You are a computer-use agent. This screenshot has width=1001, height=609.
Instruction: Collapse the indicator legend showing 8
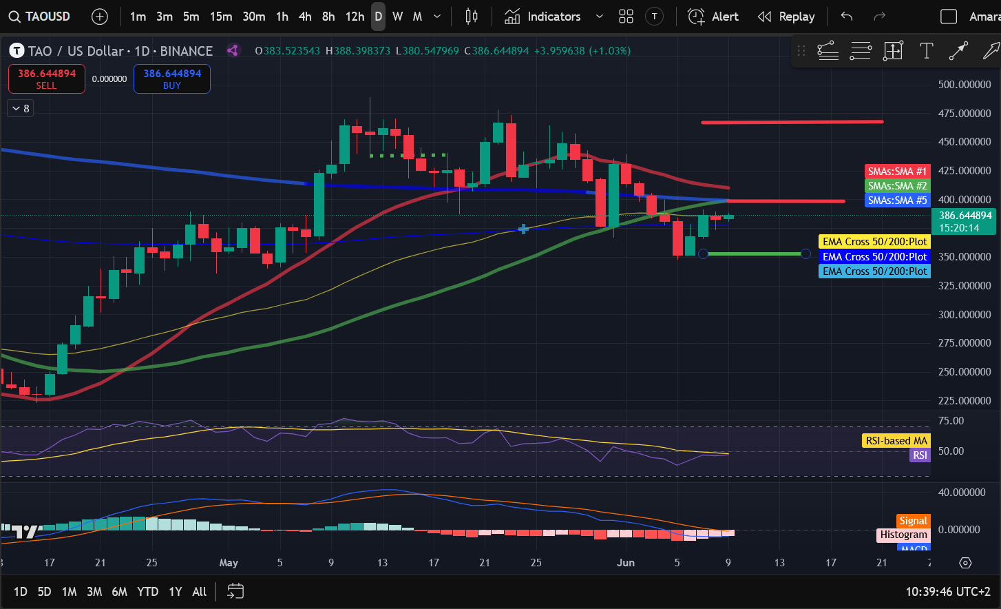pyautogui.click(x=20, y=108)
